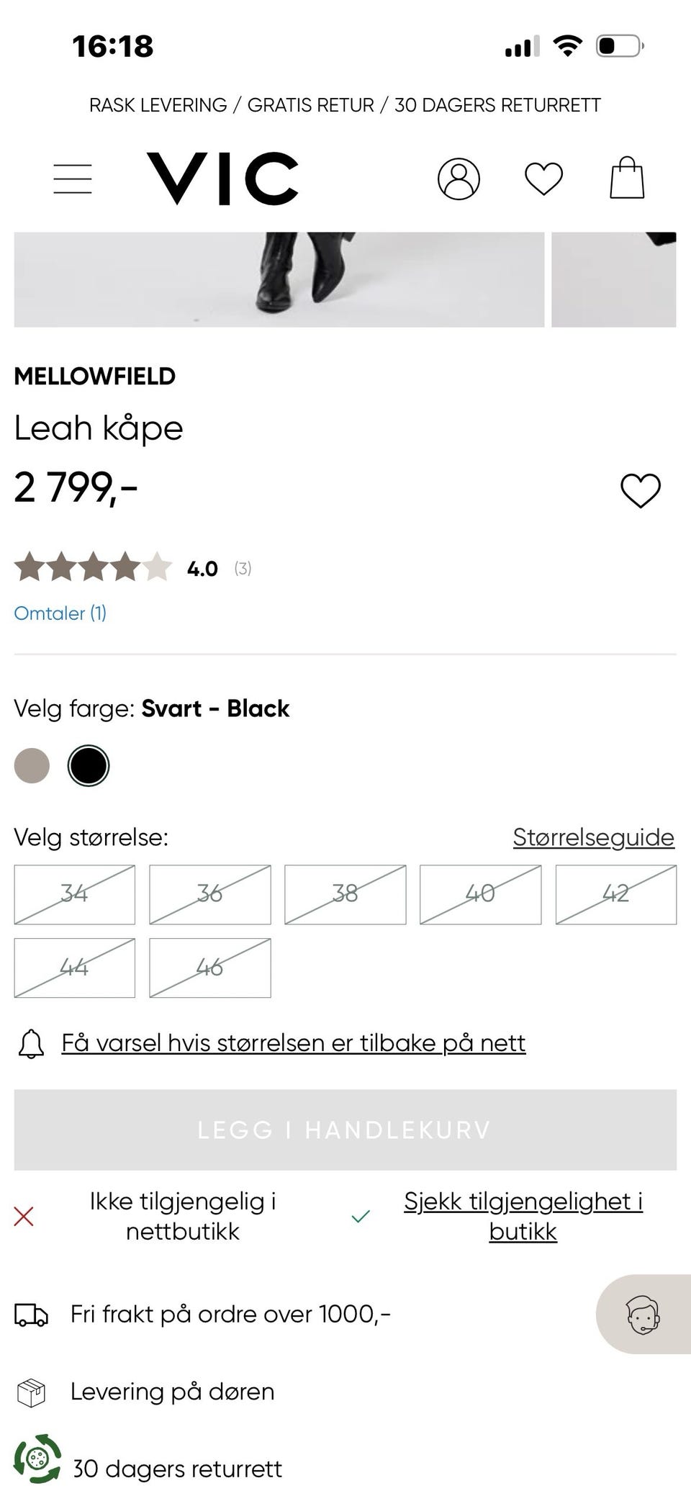Choose size 38

(345, 894)
